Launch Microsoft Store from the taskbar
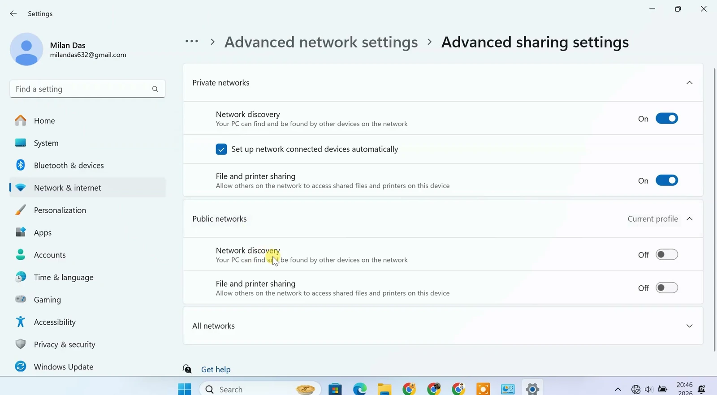The height and width of the screenshot is (395, 717). click(335, 389)
